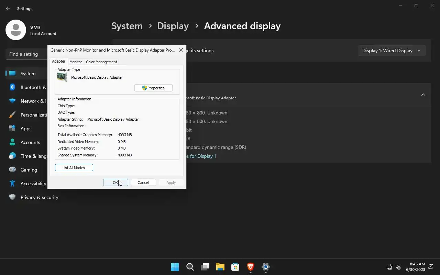Open Accounts icon in sidebar
This screenshot has height=275, width=440.
point(12,142)
